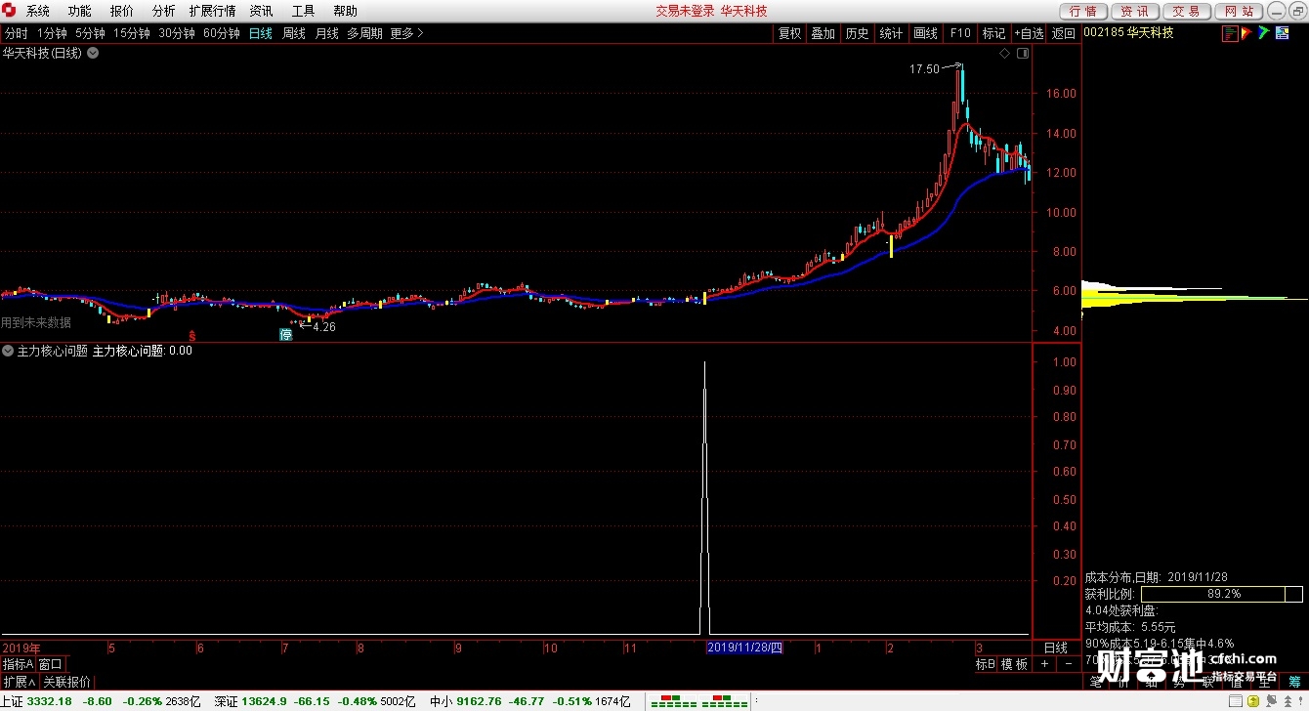Click the 标记 toolbar button
The height and width of the screenshot is (711, 1309).
point(994,33)
